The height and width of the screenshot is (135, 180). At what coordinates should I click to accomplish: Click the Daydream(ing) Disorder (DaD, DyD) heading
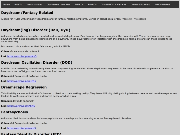[x=36, y=30]
